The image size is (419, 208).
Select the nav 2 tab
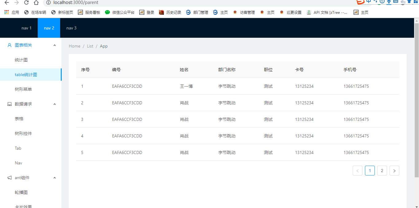click(49, 28)
